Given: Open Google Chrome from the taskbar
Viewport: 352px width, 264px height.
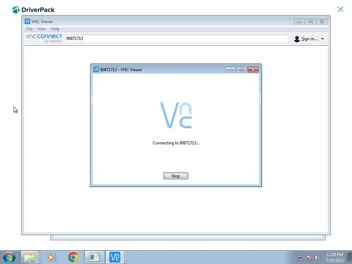Looking at the screenshot, I should [73, 257].
